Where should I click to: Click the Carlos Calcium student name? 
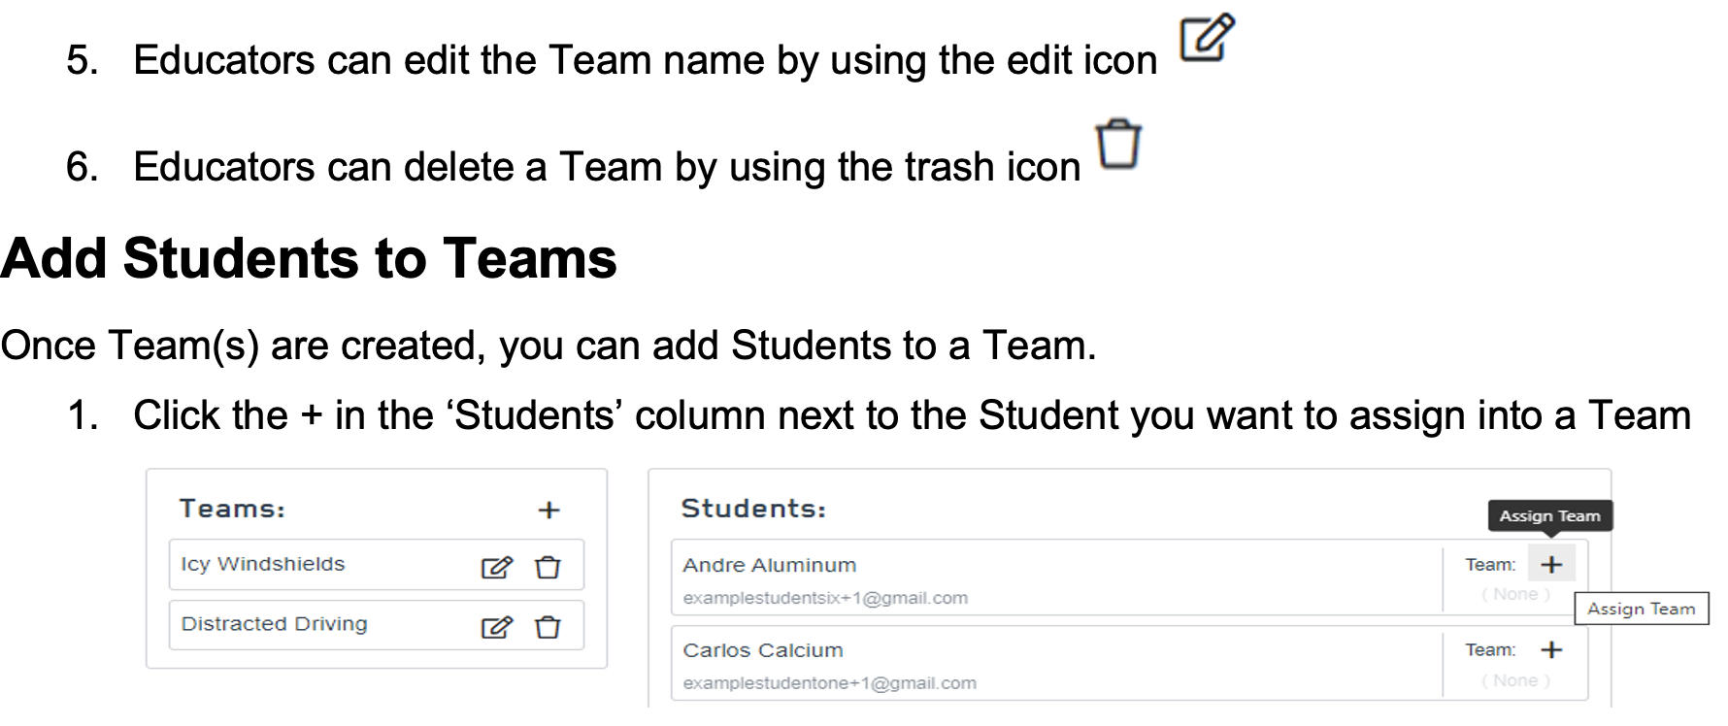click(762, 650)
